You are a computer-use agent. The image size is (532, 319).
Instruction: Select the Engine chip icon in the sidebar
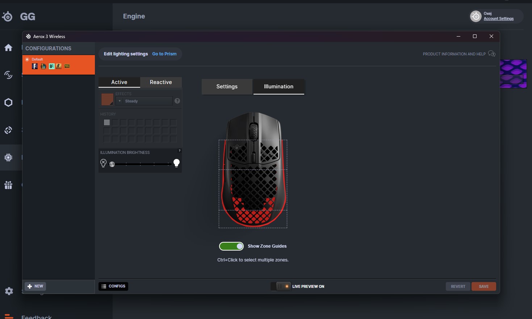click(8, 158)
